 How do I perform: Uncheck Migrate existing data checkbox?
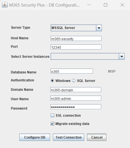tap(52, 124)
